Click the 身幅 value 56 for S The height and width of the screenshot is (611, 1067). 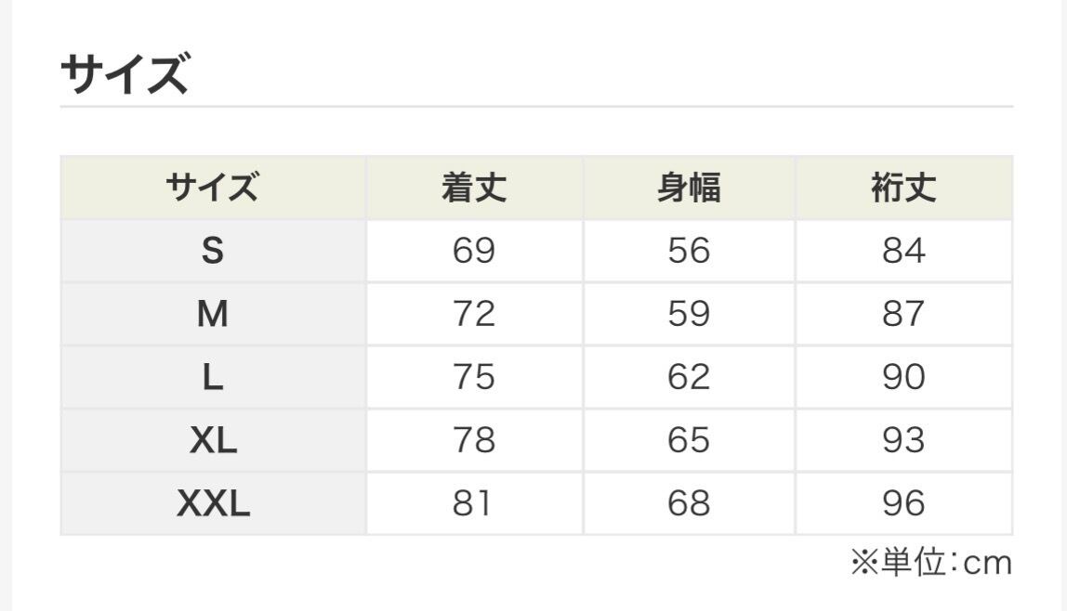(689, 251)
